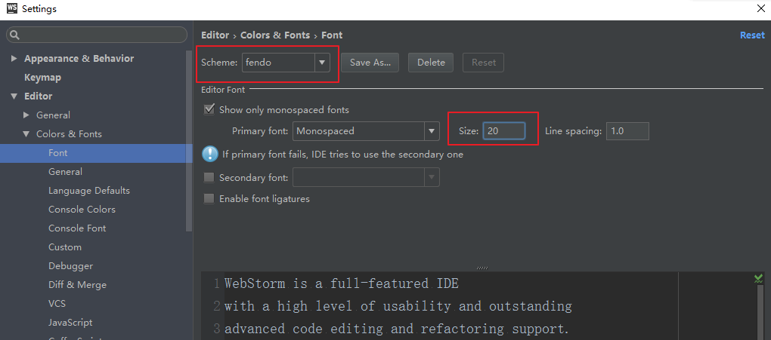Select Keymap in the settings tree
The width and height of the screenshot is (771, 340).
coord(42,78)
